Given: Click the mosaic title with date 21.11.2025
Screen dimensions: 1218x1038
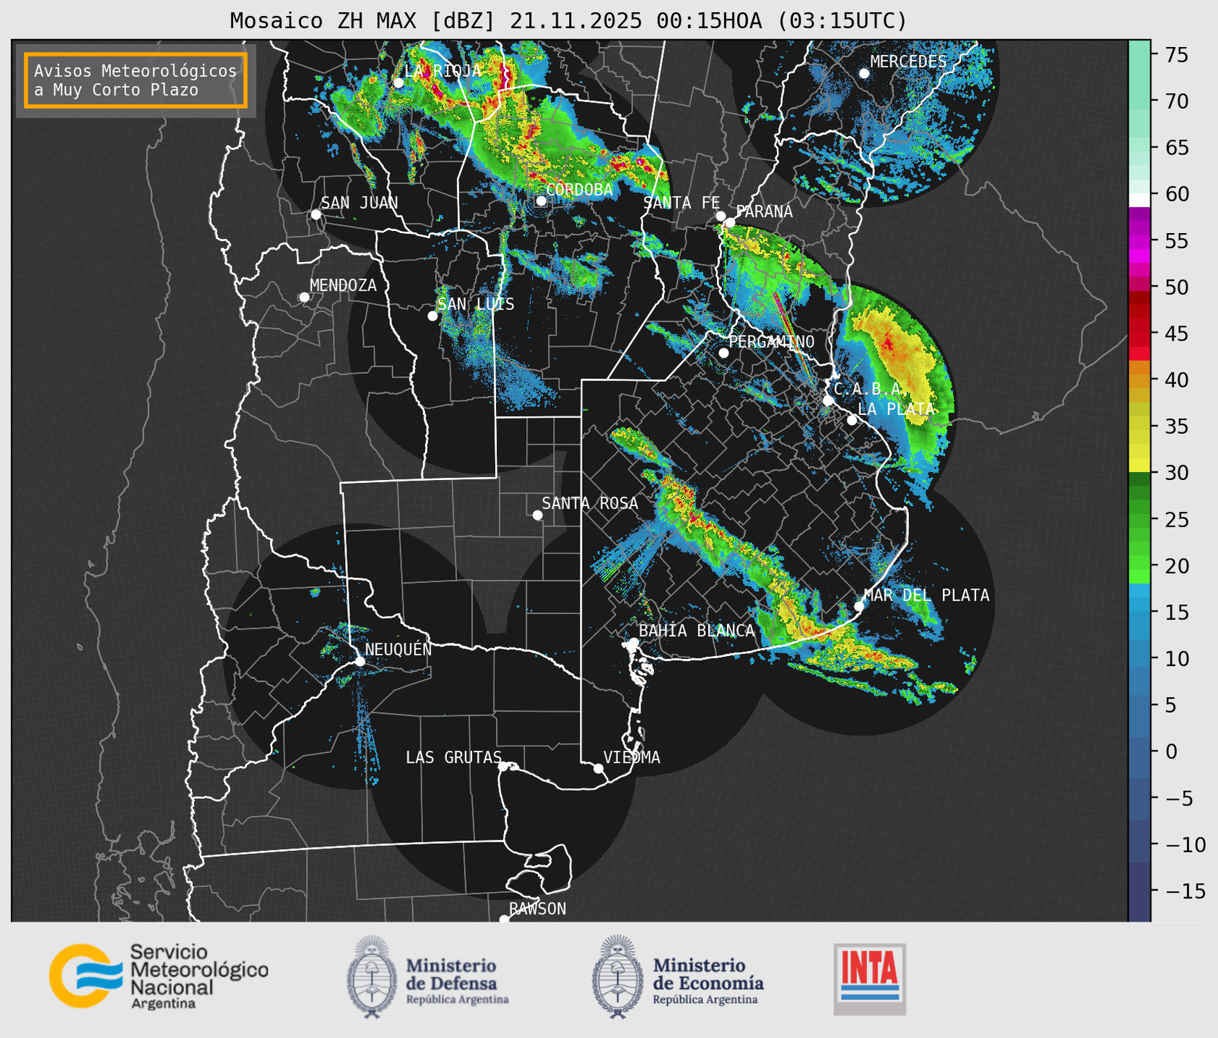Looking at the screenshot, I should click(x=568, y=21).
